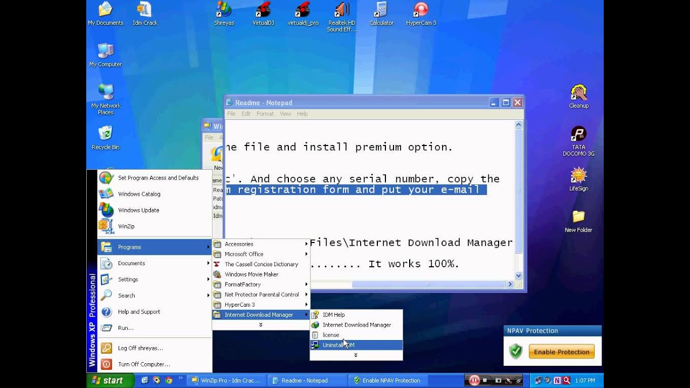Viewport: 690px width, 388px height.
Task: Expand the Microsoft Office program group
Action: (x=261, y=254)
